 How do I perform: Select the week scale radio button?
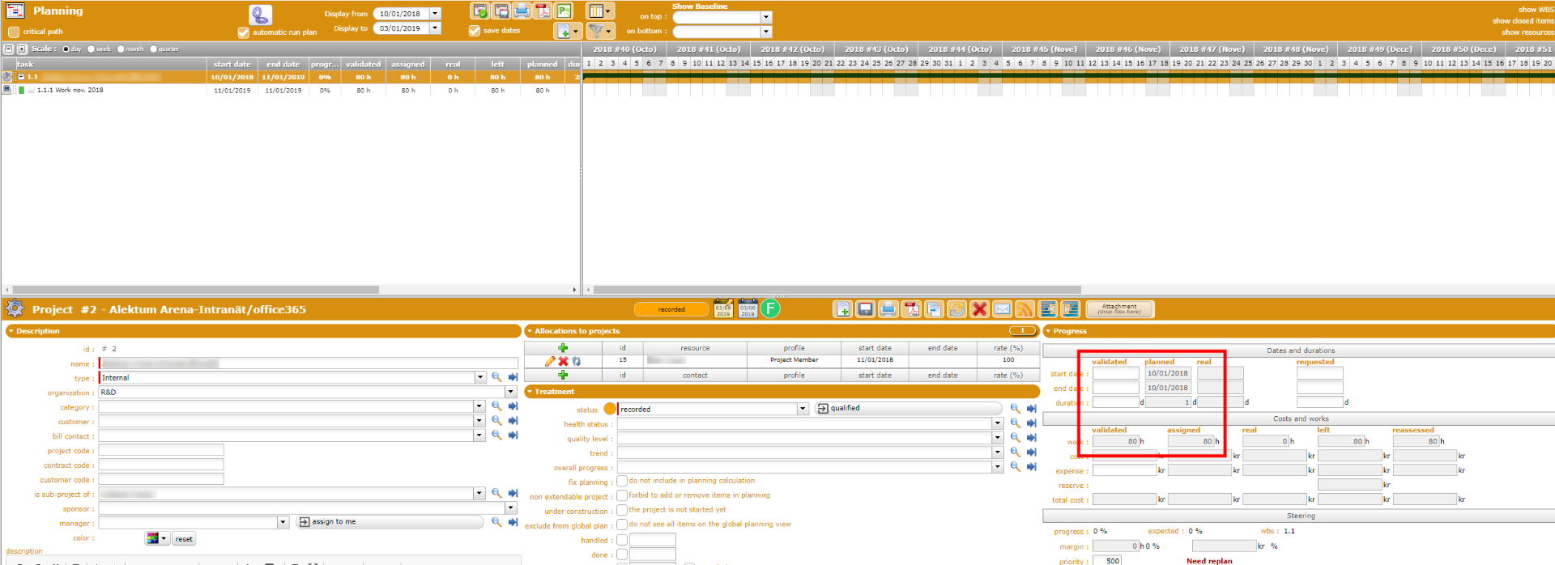[x=92, y=49]
